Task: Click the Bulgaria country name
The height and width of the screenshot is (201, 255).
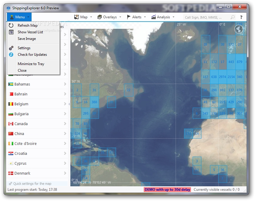Action: point(21,114)
